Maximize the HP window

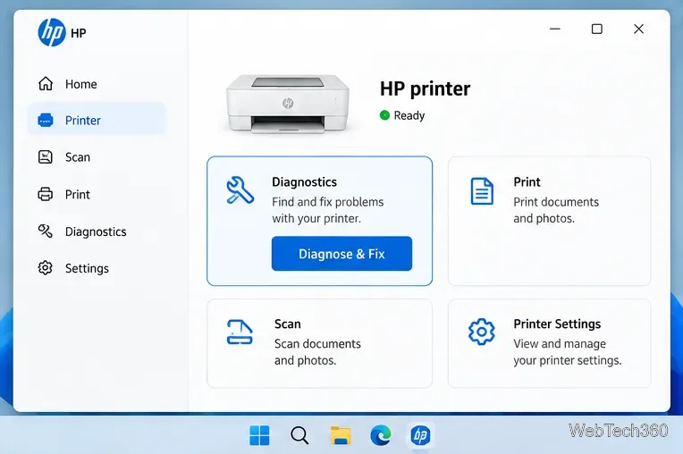coord(597,29)
